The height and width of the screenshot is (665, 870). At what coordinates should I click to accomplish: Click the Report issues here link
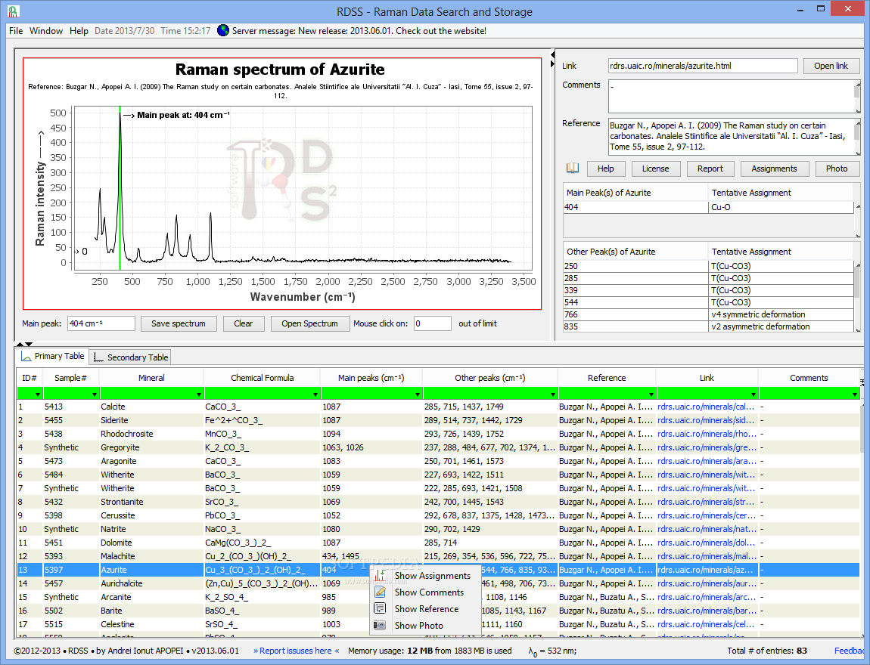[297, 651]
